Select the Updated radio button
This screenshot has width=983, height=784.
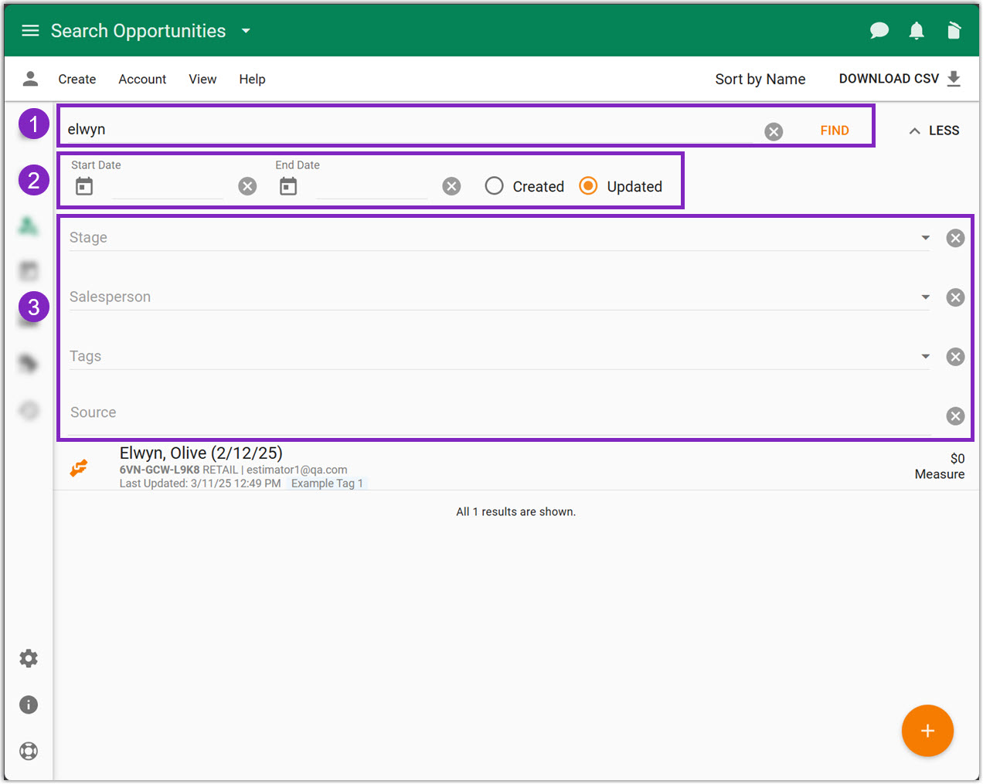pos(589,186)
